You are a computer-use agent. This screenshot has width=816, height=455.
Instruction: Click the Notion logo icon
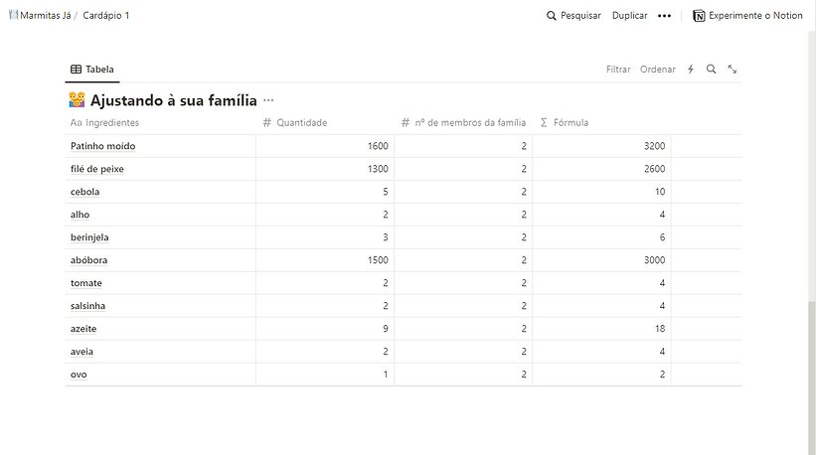[699, 16]
